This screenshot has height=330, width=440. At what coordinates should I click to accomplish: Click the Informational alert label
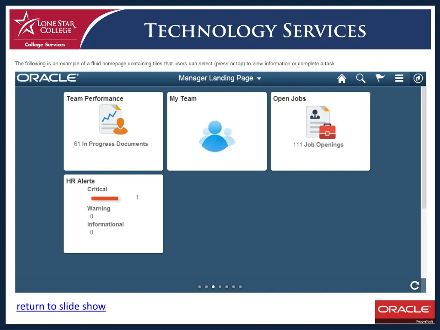tap(105, 224)
